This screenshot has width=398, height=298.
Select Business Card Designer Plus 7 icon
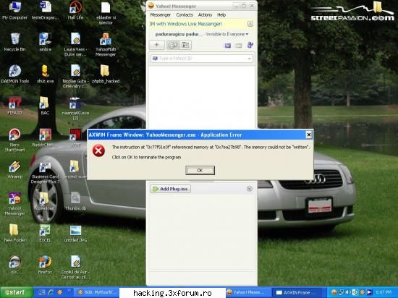(45, 172)
